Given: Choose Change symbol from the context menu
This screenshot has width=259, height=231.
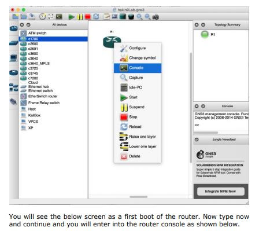Looking at the screenshot, I should pos(138,58).
